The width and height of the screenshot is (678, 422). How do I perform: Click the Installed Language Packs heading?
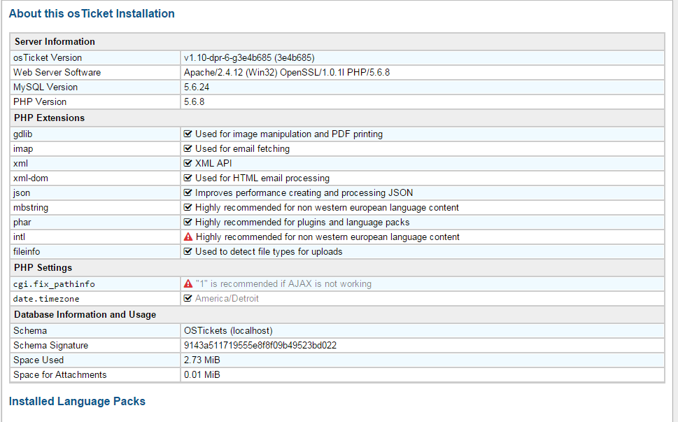tap(77, 402)
